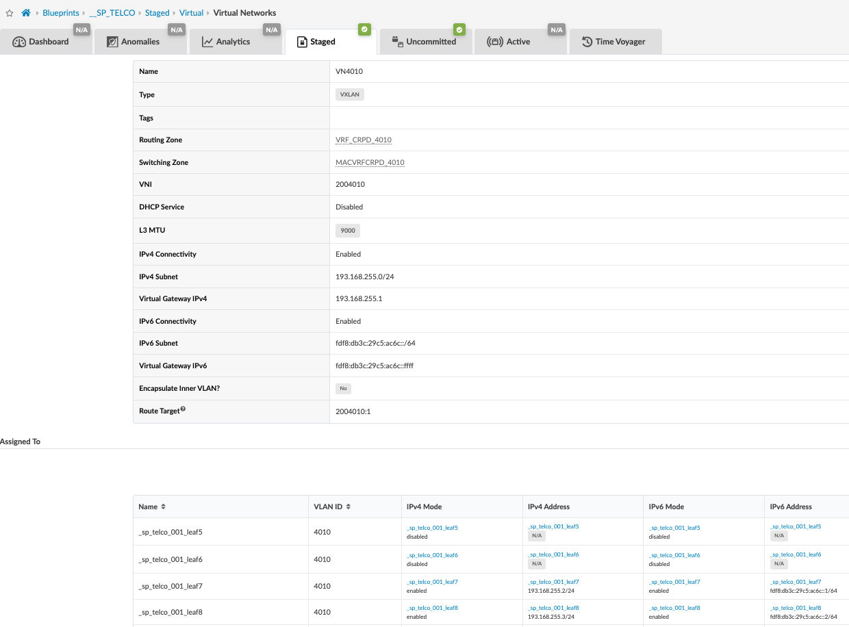Click the route target value 2004010:1
This screenshot has height=627, width=849.
click(x=353, y=412)
